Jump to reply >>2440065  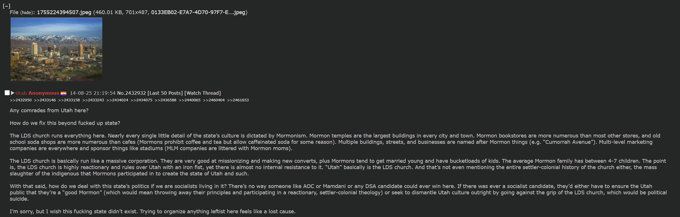click(x=190, y=100)
